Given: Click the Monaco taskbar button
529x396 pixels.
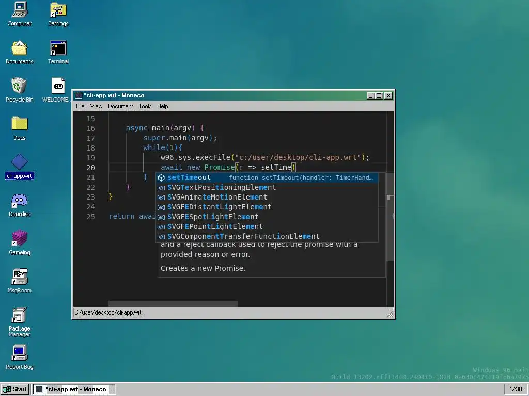Looking at the screenshot, I should click(x=74, y=389).
